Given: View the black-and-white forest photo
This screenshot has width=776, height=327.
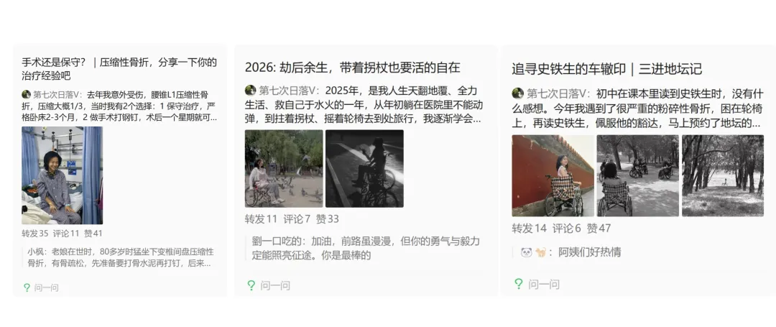Looking at the screenshot, I should pos(723,175).
